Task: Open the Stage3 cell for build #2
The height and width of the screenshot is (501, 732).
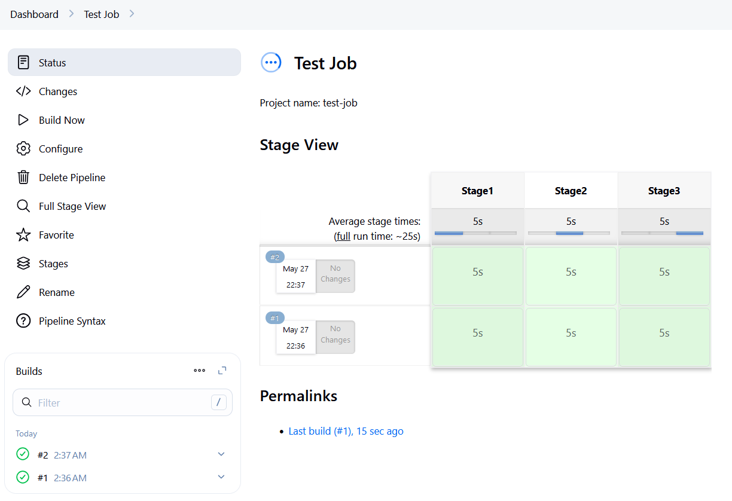Action: pos(664,276)
